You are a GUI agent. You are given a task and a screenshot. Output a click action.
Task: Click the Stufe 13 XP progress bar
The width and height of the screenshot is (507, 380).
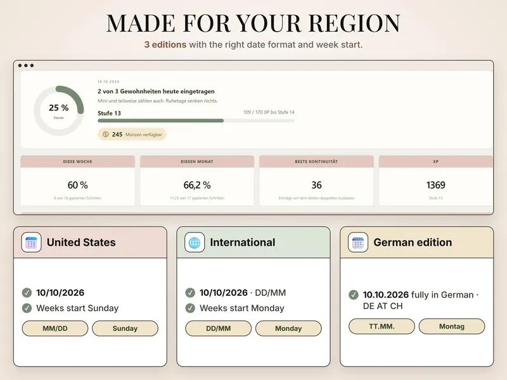[x=196, y=120]
